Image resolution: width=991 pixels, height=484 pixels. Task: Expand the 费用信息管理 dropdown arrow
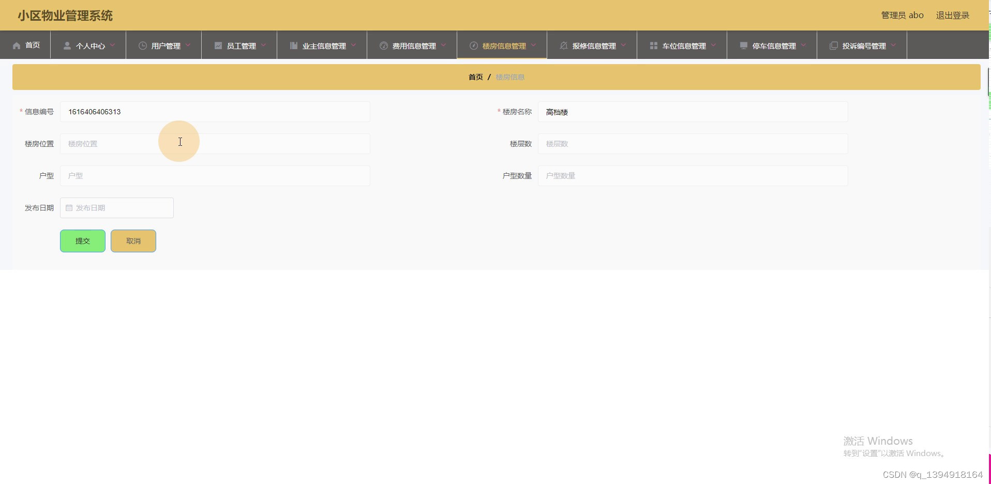pos(443,45)
